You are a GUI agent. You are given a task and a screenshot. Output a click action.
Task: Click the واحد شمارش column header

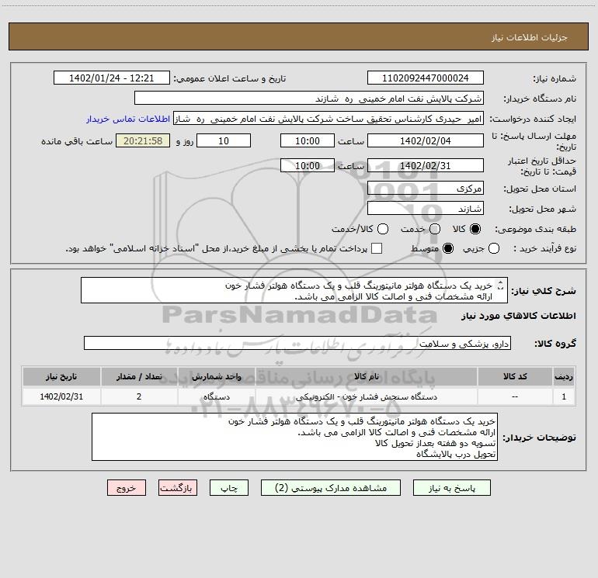[x=216, y=376]
